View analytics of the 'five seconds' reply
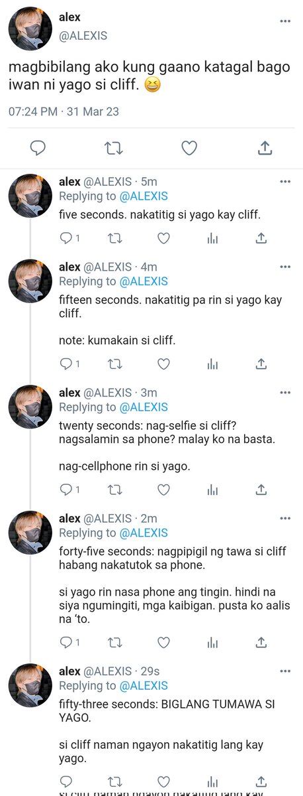The width and height of the screenshot is (303, 796). (x=212, y=237)
